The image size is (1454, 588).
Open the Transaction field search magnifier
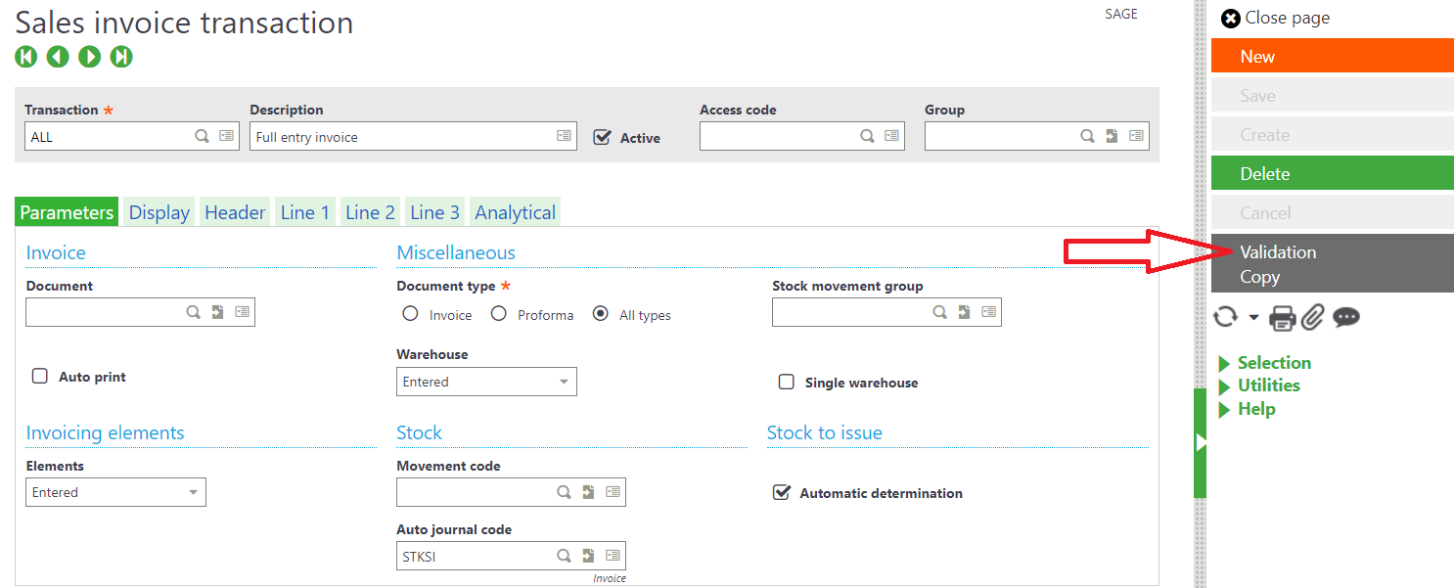tap(202, 136)
